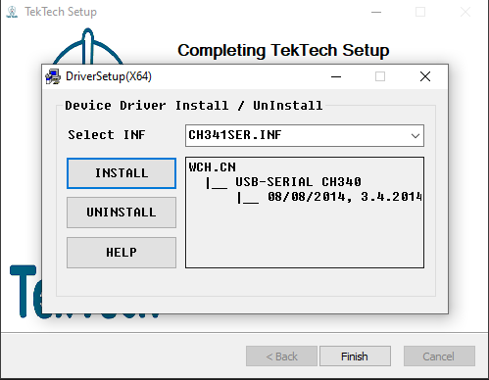Select the WCH.CN entry in the list
This screenshot has width=489, height=380.
(x=213, y=167)
